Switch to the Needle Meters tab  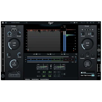coord(35,79)
